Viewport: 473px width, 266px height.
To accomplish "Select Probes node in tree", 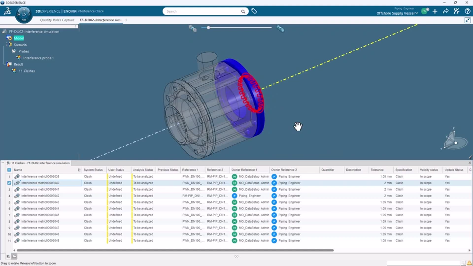I will click(x=24, y=51).
